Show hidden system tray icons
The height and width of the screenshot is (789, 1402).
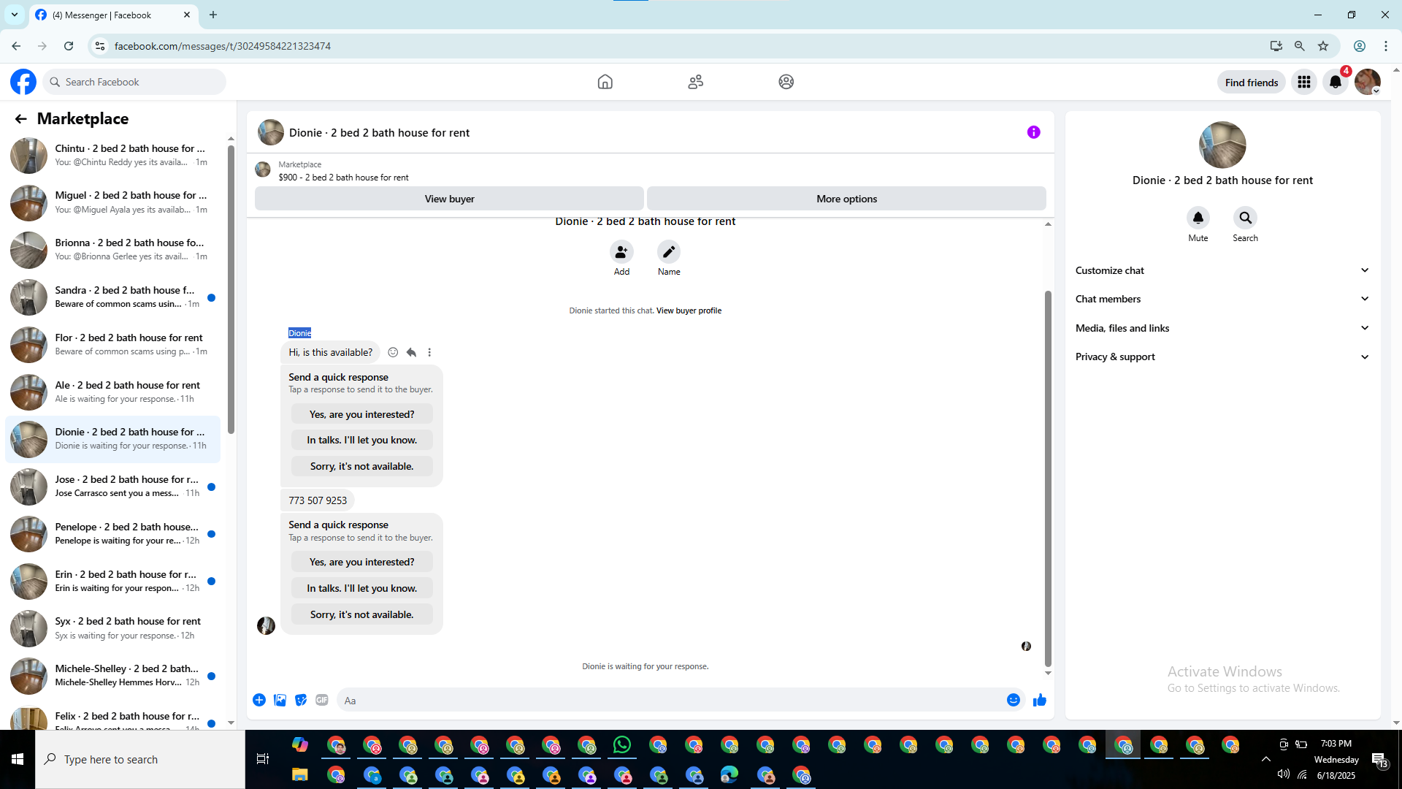click(1266, 759)
